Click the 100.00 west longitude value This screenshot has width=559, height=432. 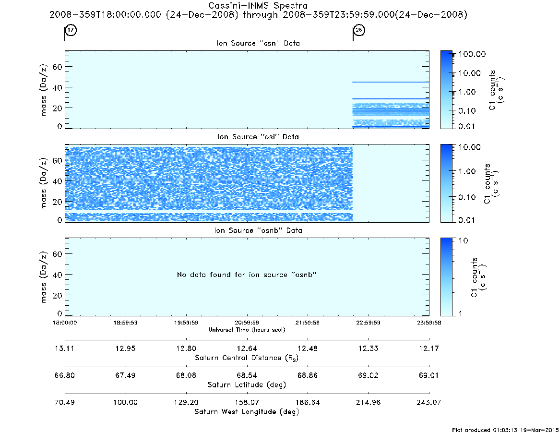[x=126, y=403]
